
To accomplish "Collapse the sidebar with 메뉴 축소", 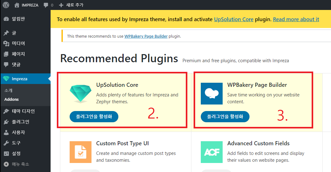I will (x=20, y=164).
